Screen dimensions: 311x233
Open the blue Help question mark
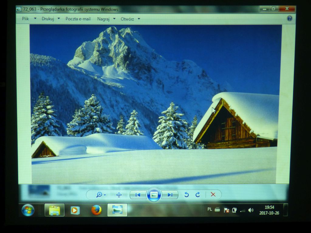289,19
